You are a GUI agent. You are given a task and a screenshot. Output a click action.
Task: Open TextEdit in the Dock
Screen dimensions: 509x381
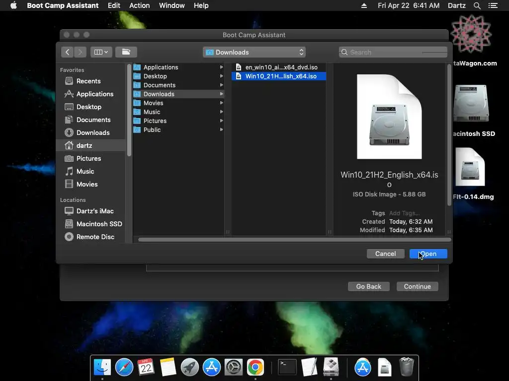pyautogui.click(x=309, y=368)
